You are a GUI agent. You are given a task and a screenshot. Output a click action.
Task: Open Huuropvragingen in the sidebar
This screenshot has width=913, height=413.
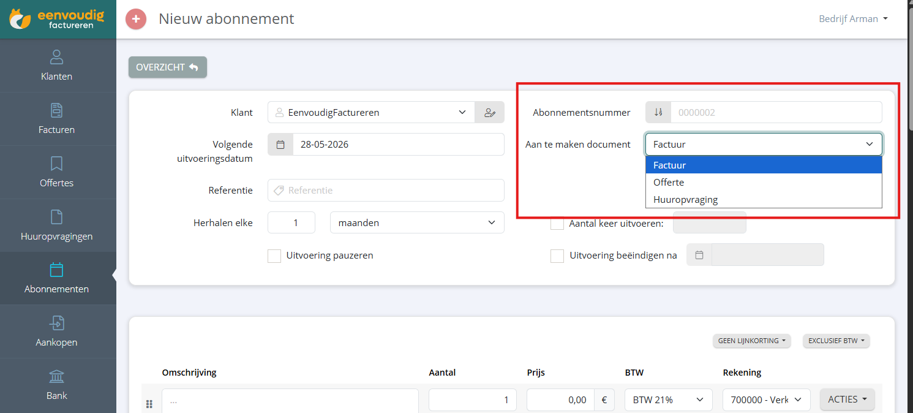(57, 225)
